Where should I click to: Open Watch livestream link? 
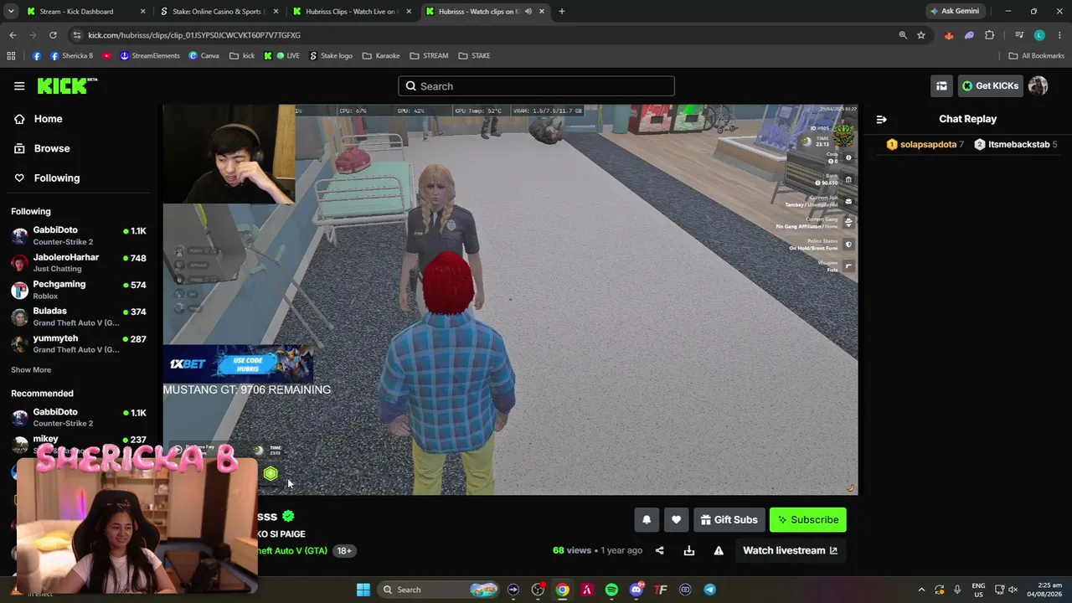click(x=790, y=550)
